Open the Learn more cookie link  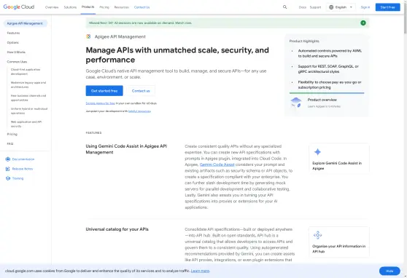pyautogui.click(x=200, y=271)
